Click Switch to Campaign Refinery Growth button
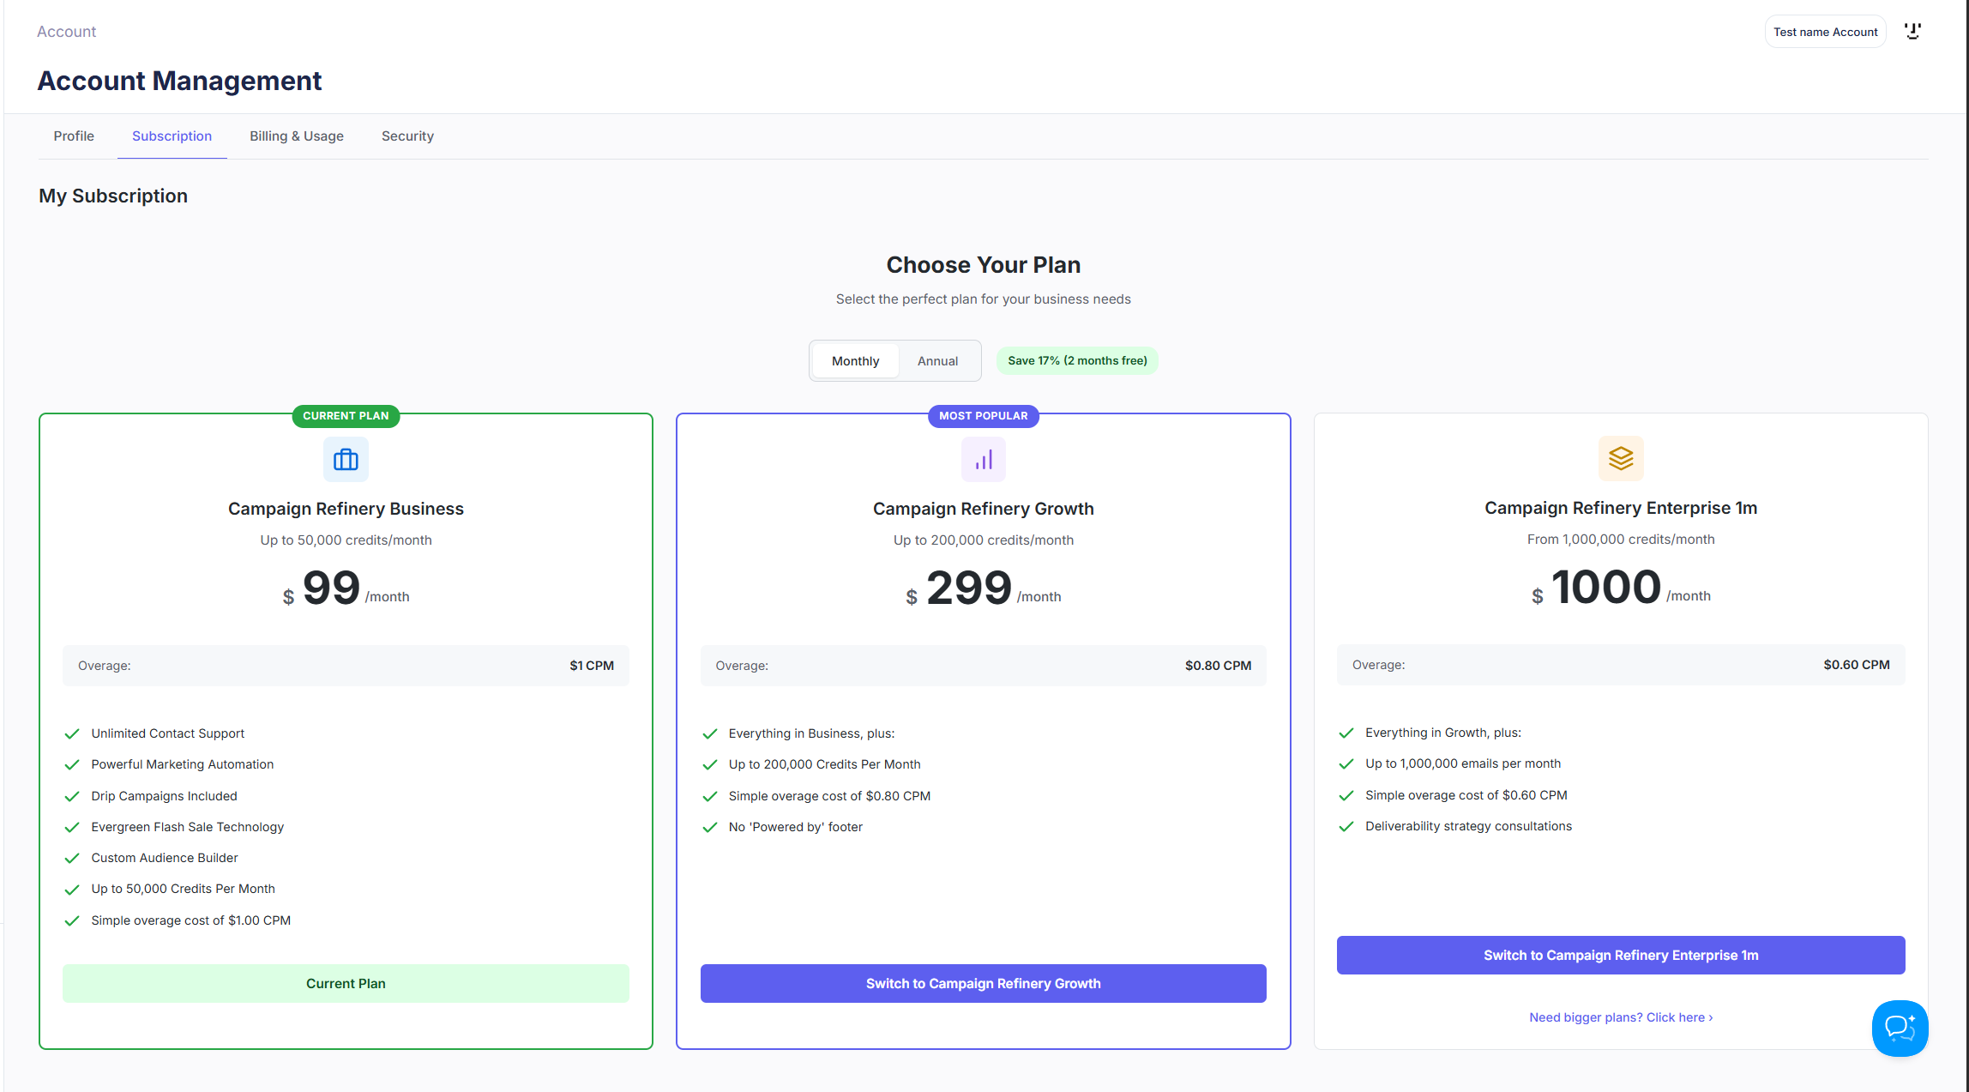Image resolution: width=1969 pixels, height=1092 pixels. (983, 983)
